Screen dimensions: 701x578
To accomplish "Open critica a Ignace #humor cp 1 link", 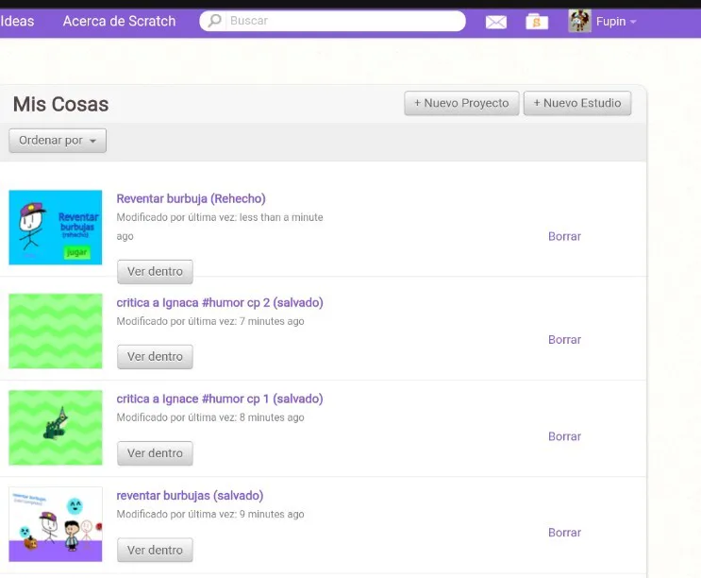I will coord(220,399).
